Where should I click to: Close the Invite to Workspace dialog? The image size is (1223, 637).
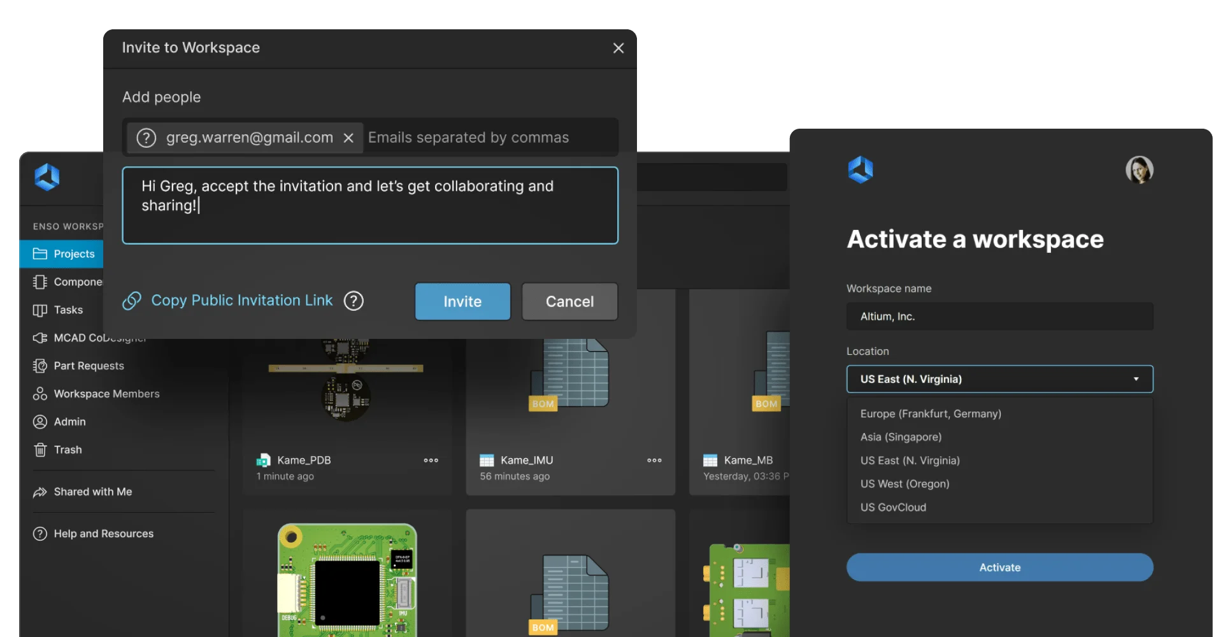click(618, 48)
